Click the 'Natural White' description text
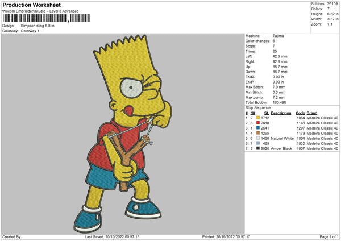 [x=282, y=138]
